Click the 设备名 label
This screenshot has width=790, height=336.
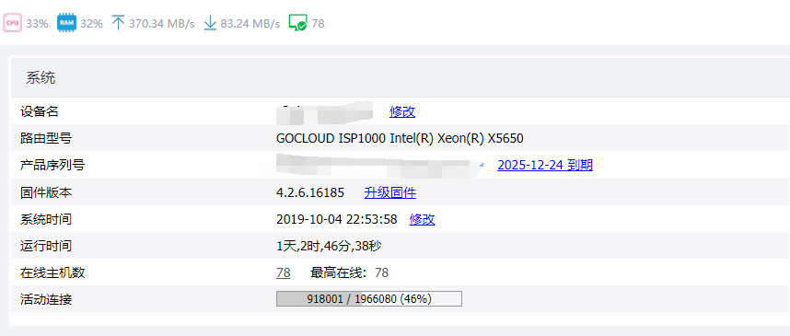40,111
